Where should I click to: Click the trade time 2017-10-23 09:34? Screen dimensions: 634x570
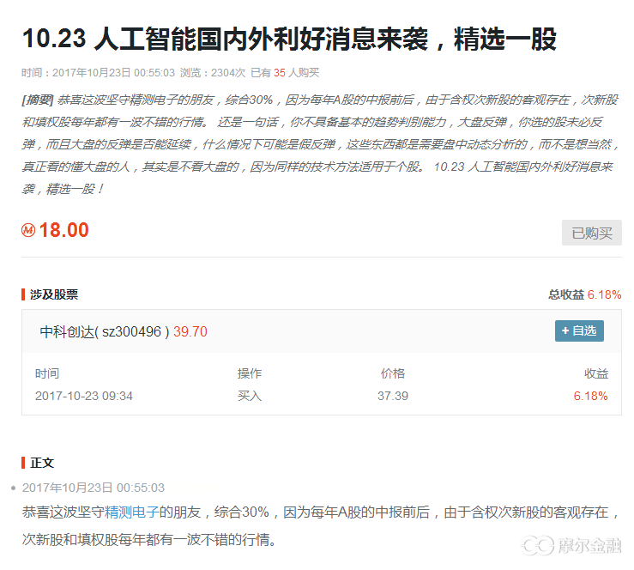(84, 396)
